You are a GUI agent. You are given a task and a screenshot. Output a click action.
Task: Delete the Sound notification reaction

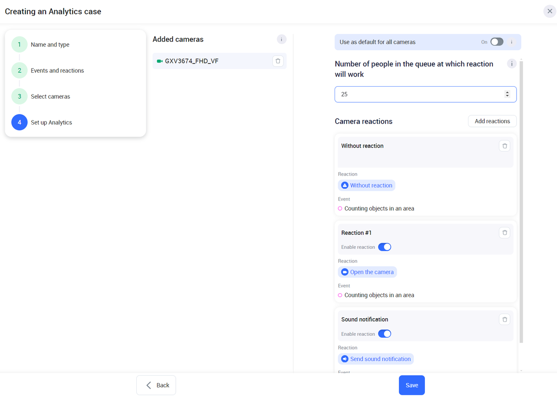point(505,319)
